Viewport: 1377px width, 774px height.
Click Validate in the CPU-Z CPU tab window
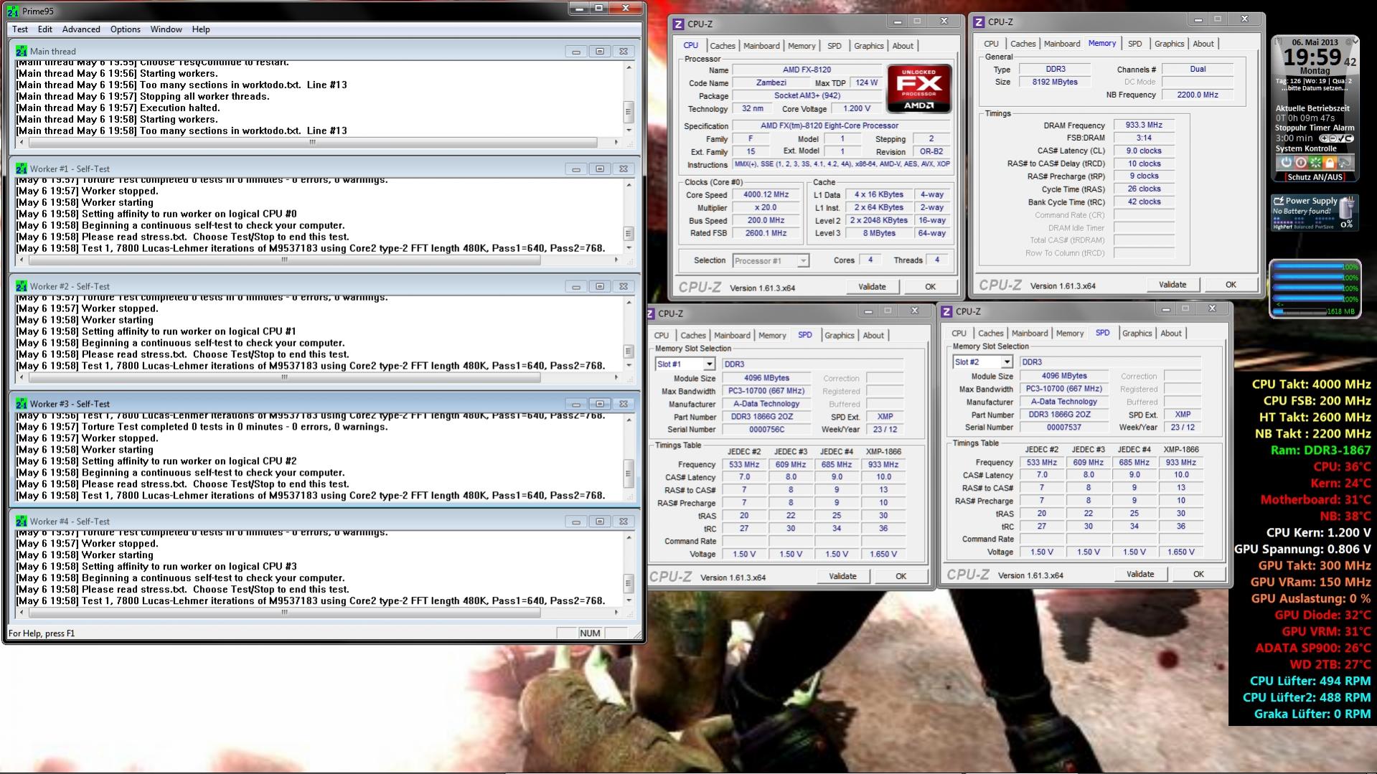click(872, 287)
